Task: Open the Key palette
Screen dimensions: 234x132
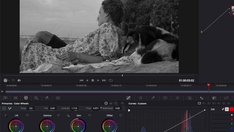Action: pos(214,98)
